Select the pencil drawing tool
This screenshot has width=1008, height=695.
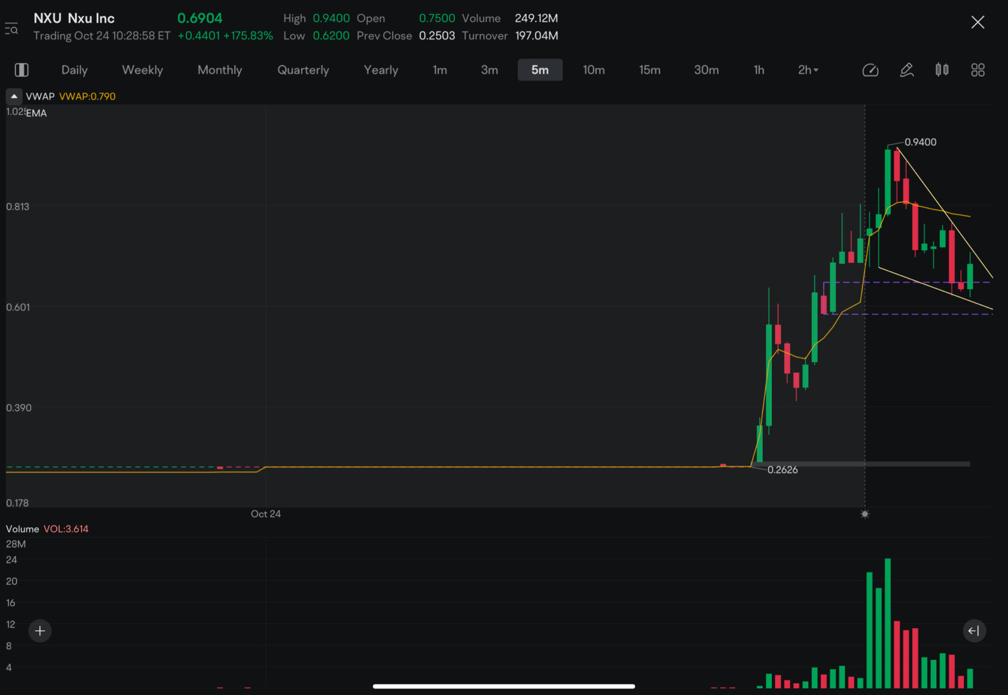pyautogui.click(x=907, y=70)
